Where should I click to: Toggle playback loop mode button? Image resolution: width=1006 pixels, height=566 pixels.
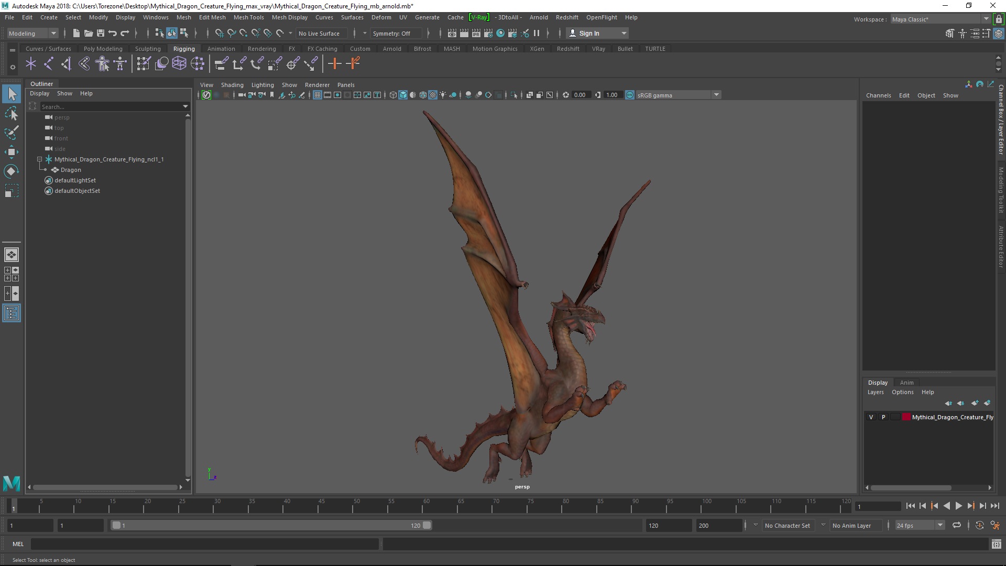point(957,525)
